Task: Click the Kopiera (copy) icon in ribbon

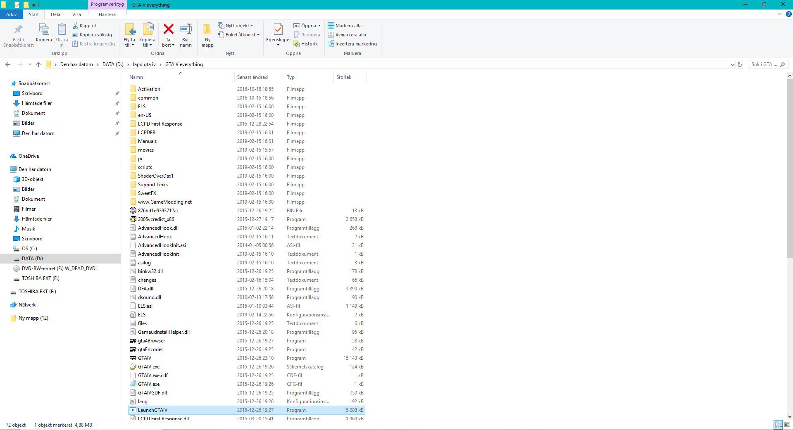Action: pos(44,30)
